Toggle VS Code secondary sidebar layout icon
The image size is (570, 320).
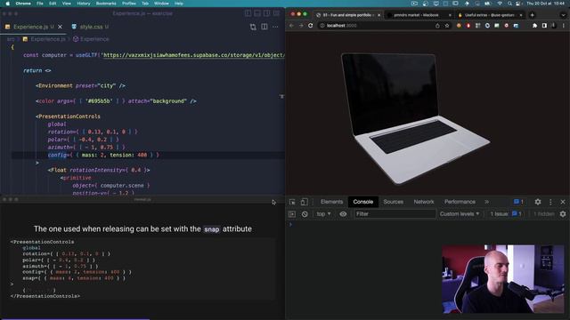coord(267,13)
